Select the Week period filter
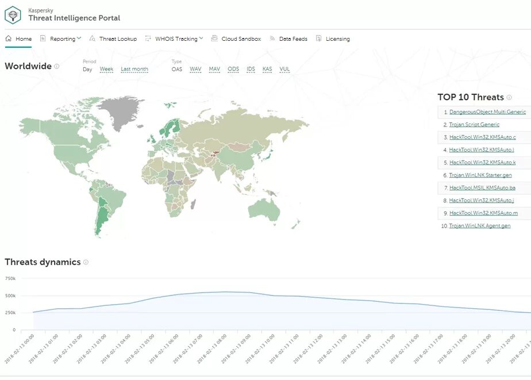Viewport: 531px width, 380px height. tap(106, 69)
